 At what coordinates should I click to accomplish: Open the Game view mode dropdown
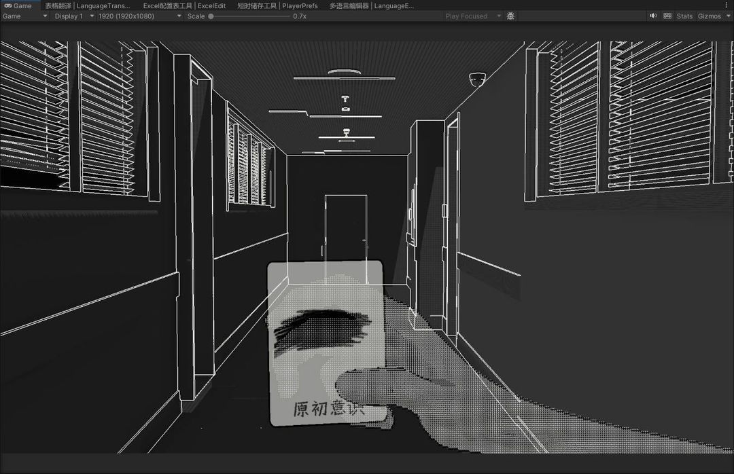tap(25, 16)
